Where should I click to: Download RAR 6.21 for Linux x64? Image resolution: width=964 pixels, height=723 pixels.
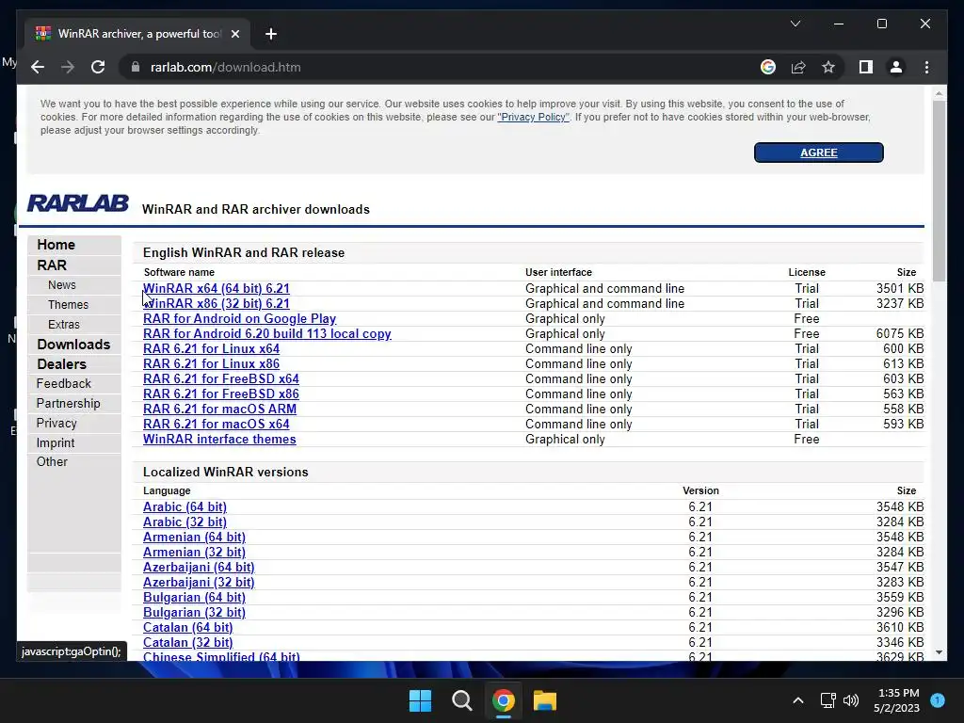[x=212, y=348]
